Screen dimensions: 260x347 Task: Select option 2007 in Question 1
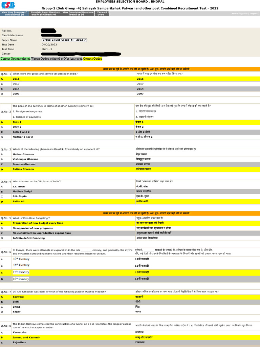[130, 94]
